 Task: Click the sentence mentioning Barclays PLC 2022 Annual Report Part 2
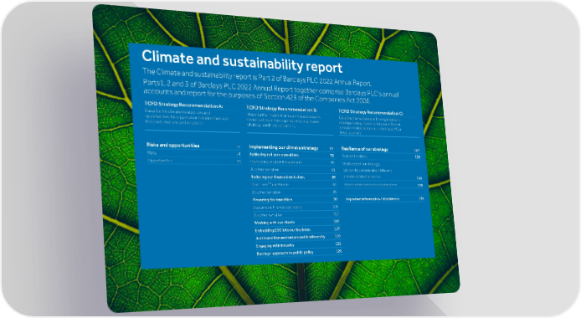coord(257,77)
